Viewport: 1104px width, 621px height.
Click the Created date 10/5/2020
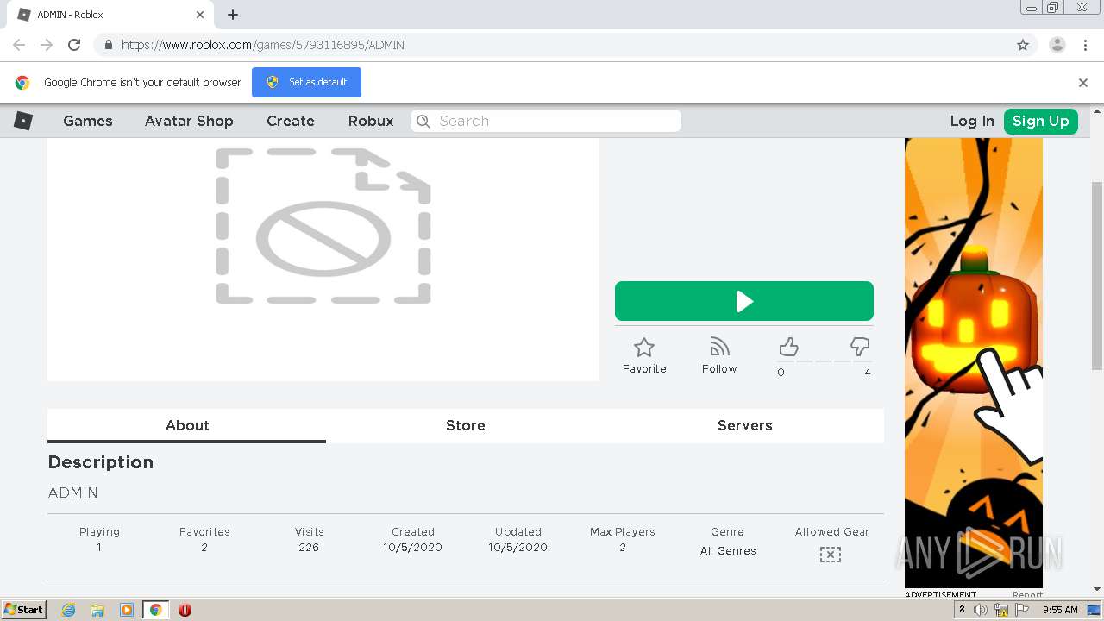point(413,547)
